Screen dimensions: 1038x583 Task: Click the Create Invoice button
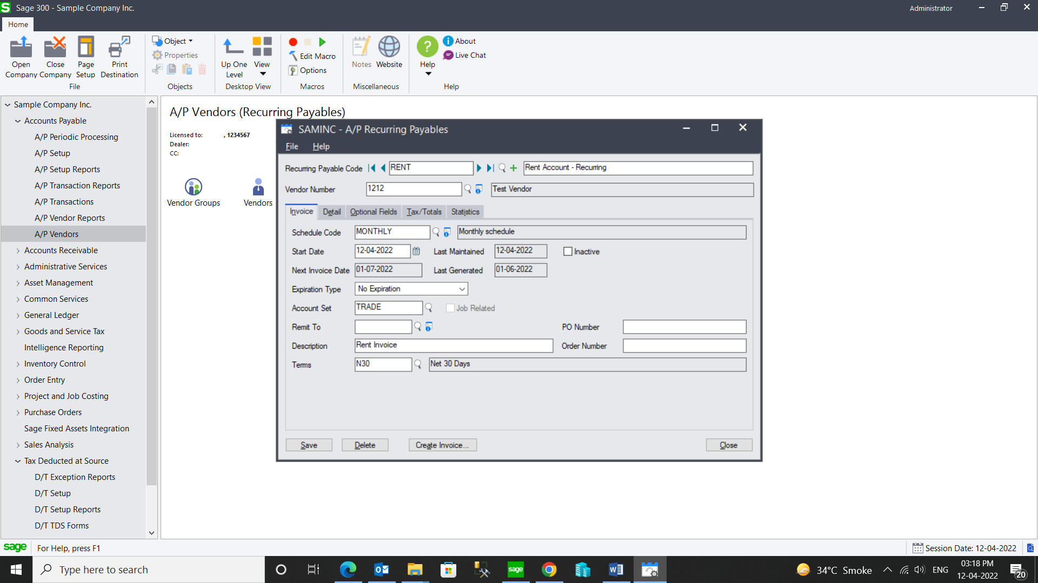pos(442,445)
